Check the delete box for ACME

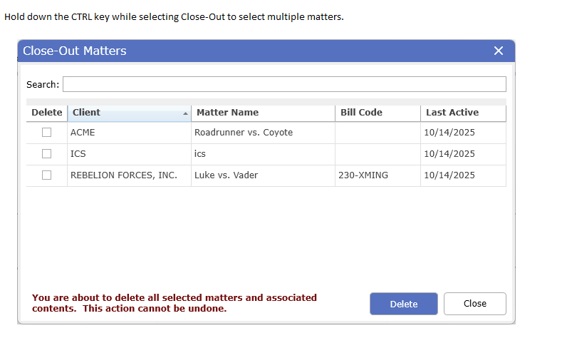pyautogui.click(x=47, y=133)
